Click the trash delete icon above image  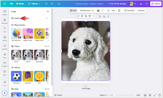90,16
